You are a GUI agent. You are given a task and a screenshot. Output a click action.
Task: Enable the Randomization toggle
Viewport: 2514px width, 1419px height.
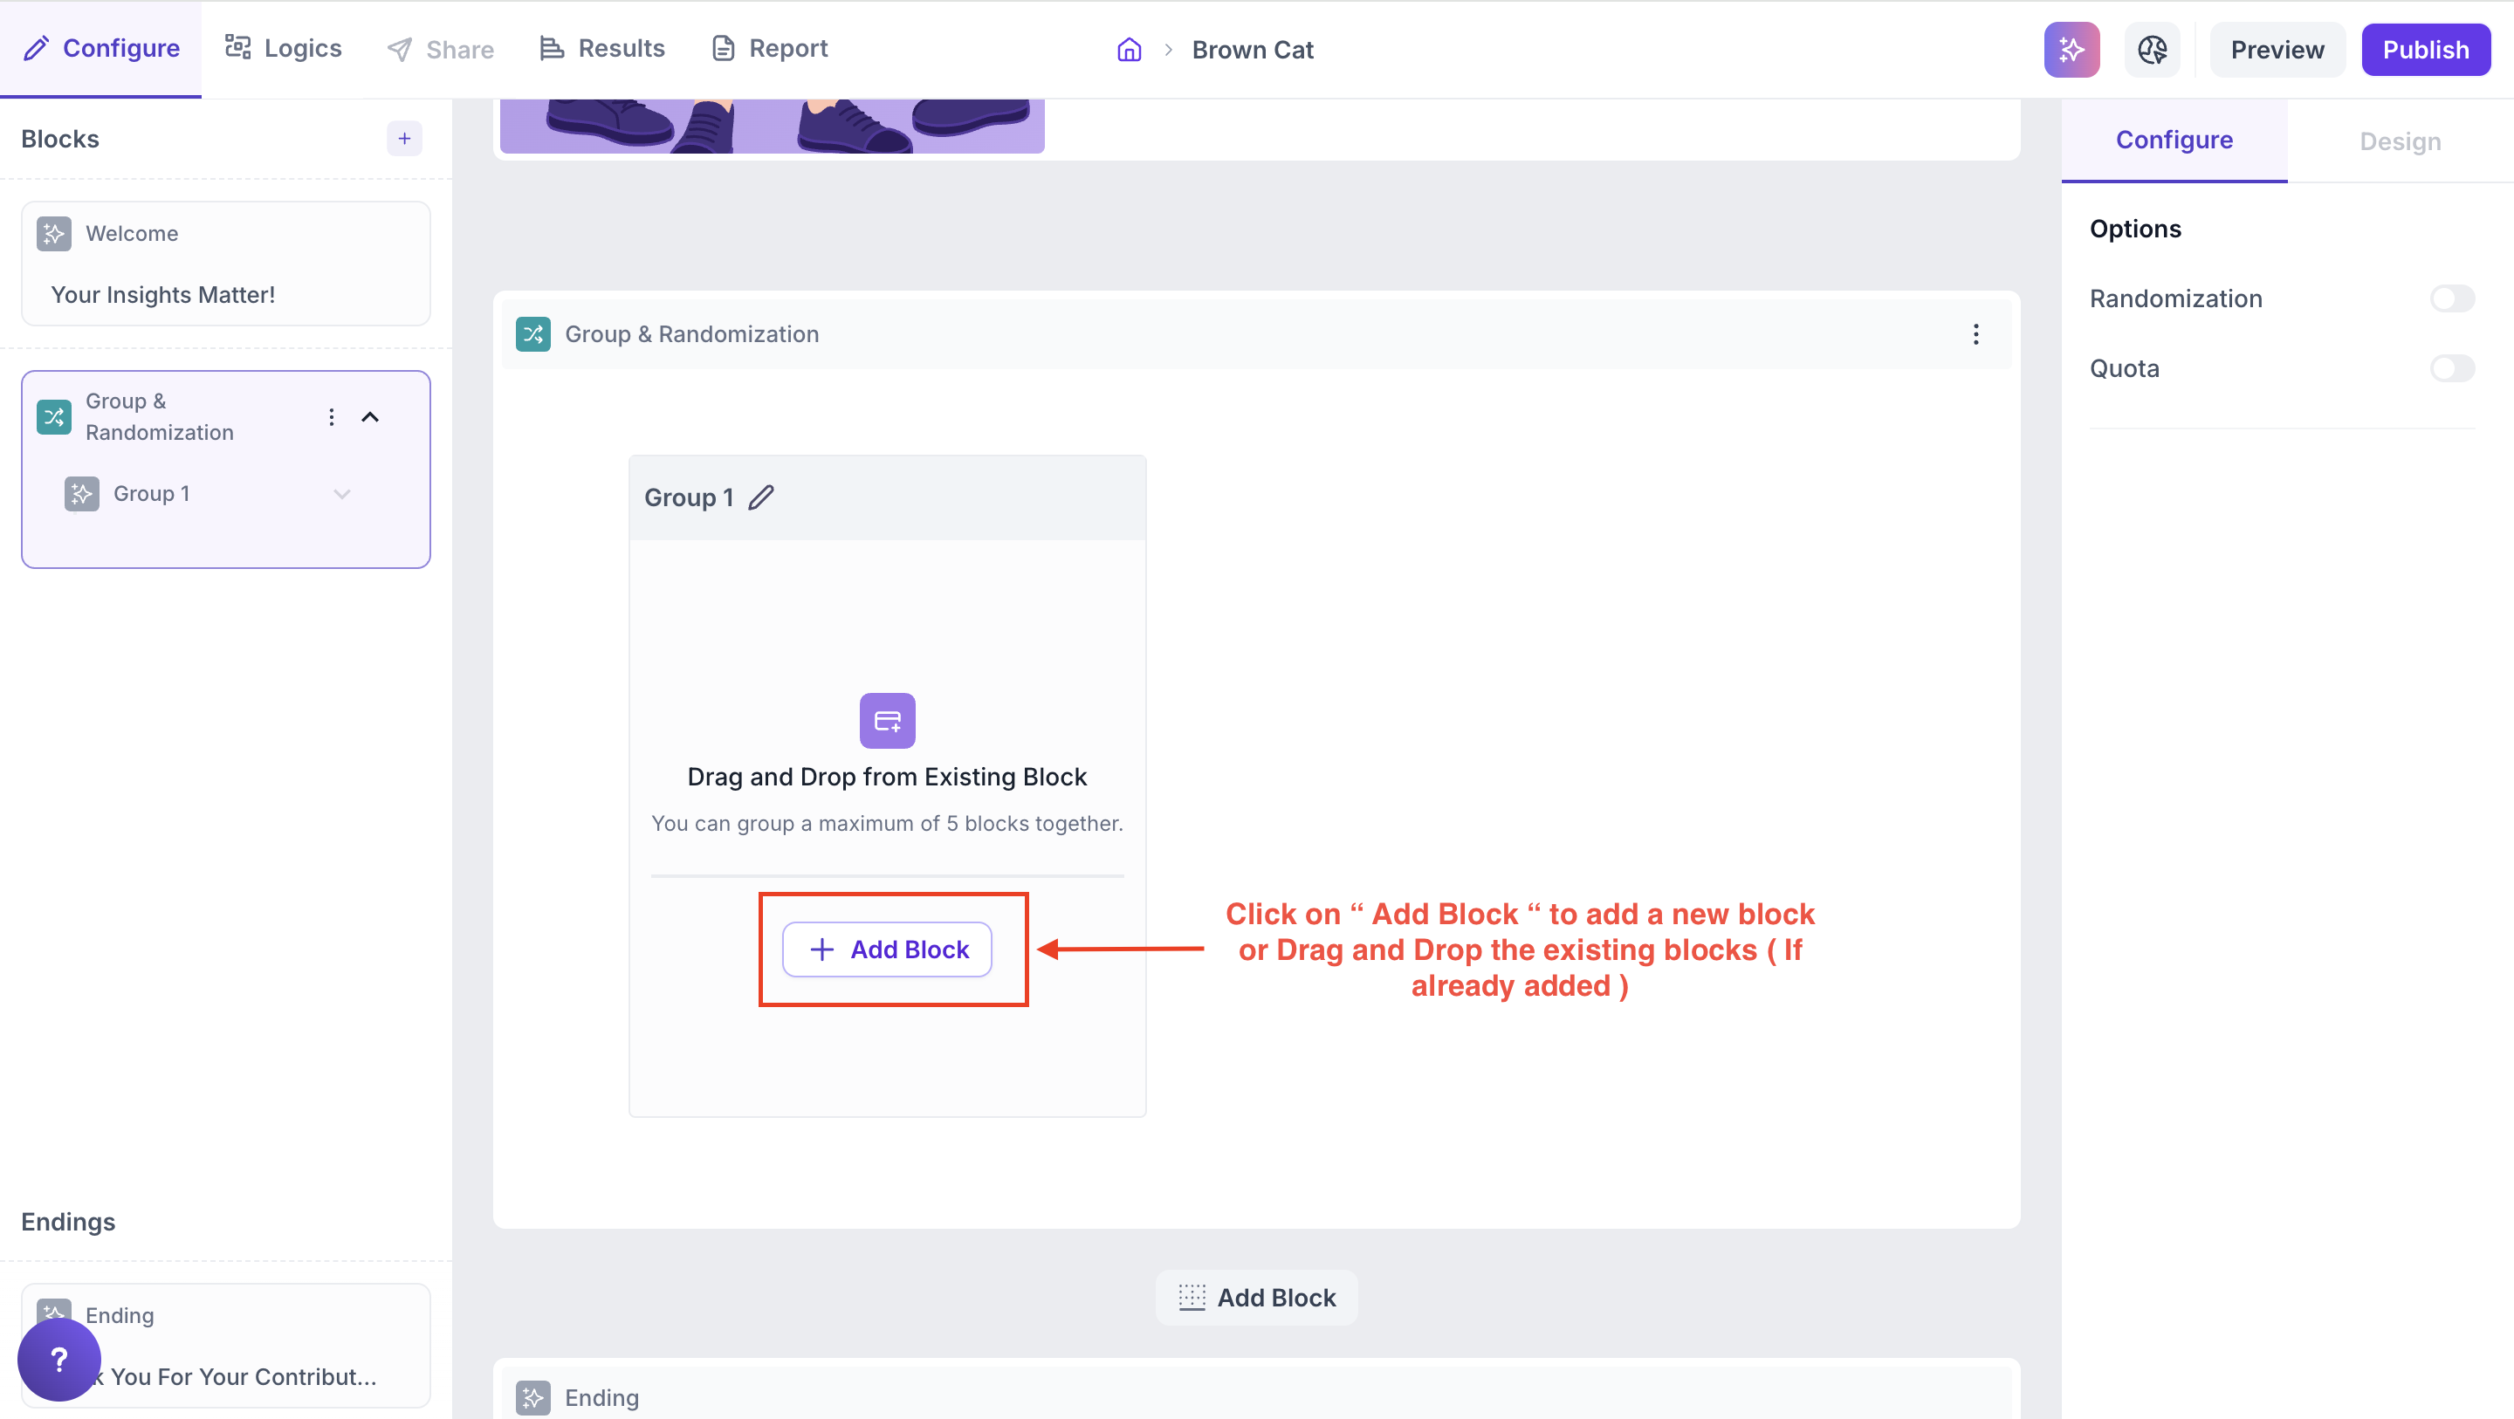pos(2450,298)
